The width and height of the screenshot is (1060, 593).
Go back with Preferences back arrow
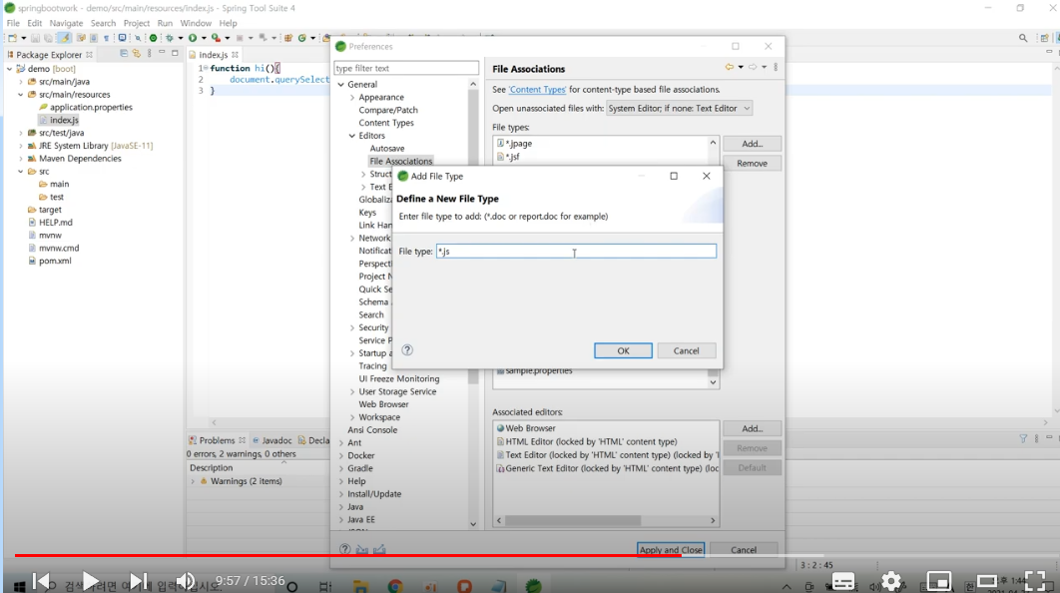click(x=729, y=67)
